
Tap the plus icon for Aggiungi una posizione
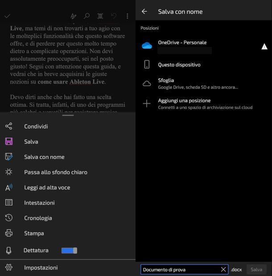pyautogui.click(x=147, y=104)
